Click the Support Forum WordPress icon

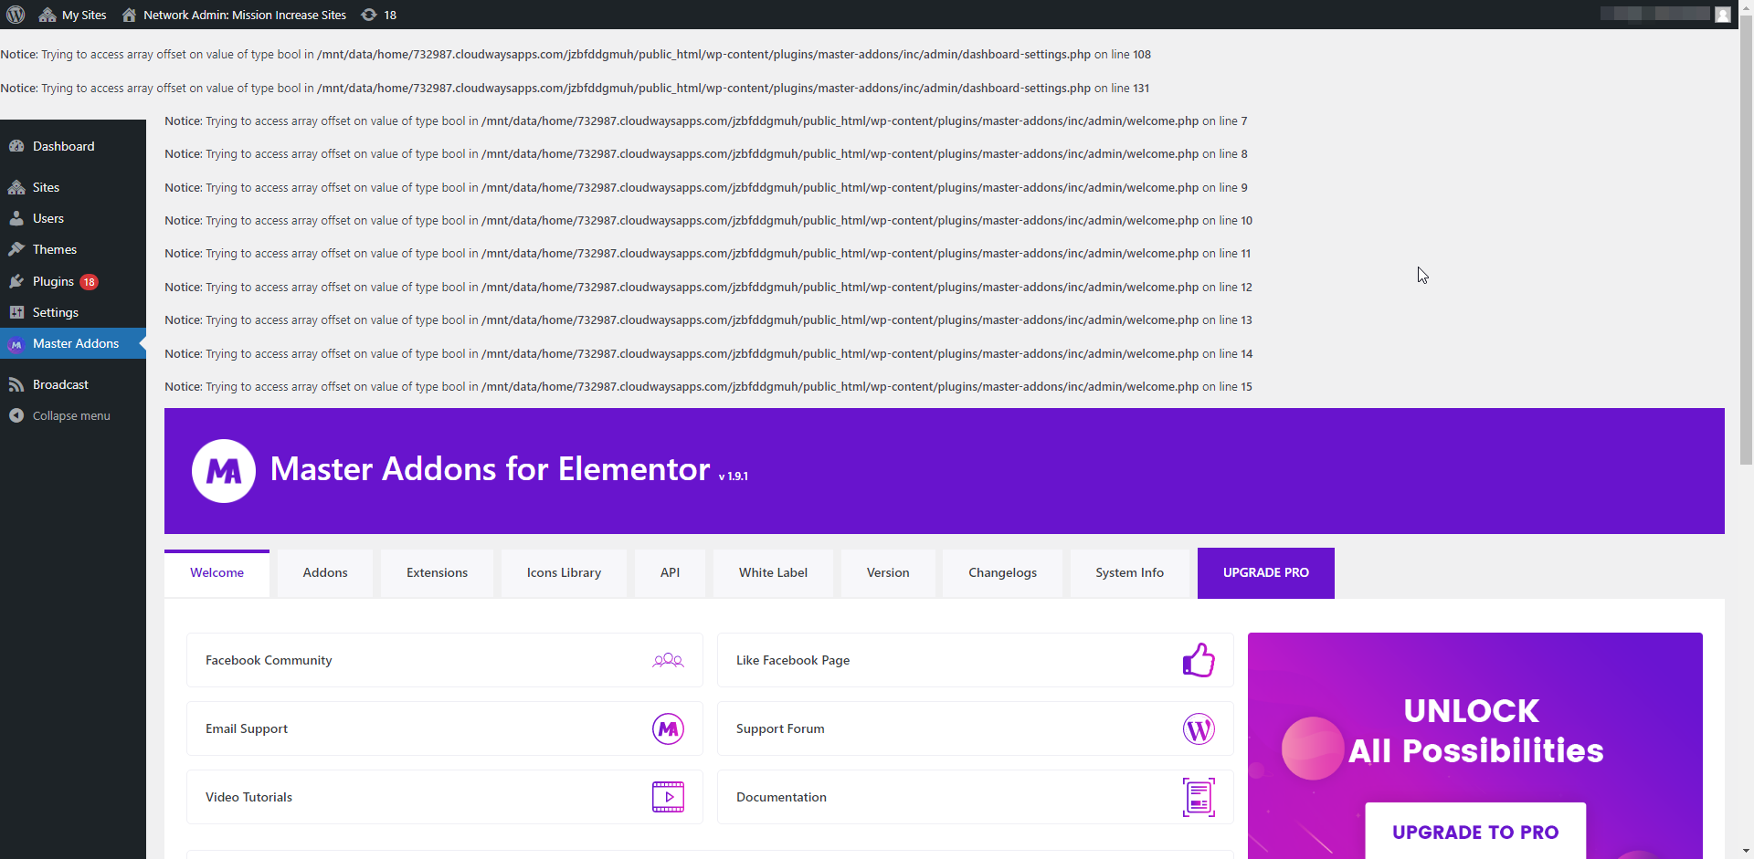[x=1199, y=728]
